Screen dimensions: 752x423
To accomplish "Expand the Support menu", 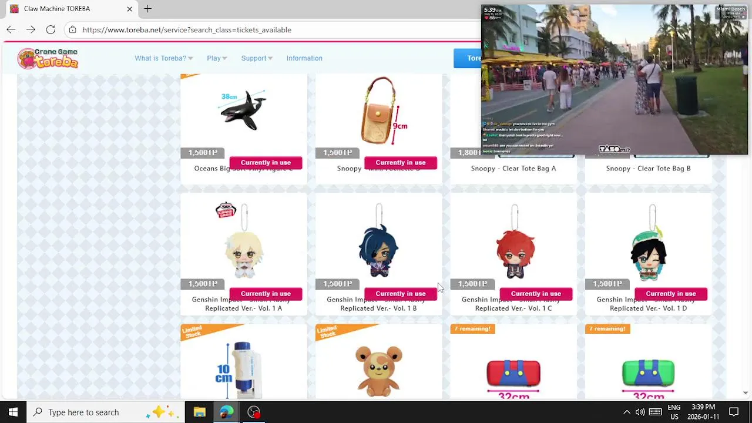I will [x=257, y=58].
